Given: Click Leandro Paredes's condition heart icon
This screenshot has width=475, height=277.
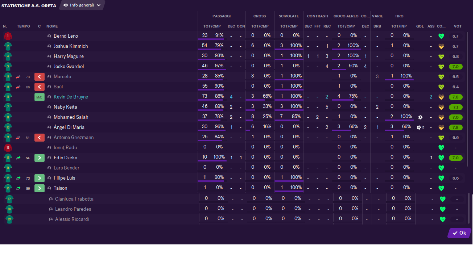Looking at the screenshot, I should pos(443,209).
